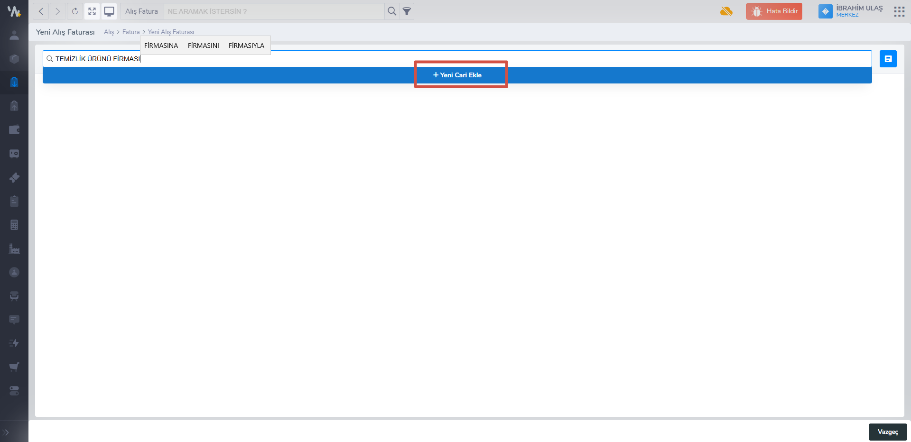911x442 pixels.
Task: Open the factory production module in sidebar
Action: click(14, 249)
